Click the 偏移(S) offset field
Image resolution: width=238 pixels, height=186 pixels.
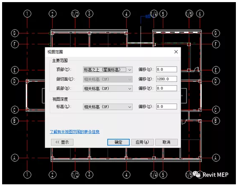[167, 107]
